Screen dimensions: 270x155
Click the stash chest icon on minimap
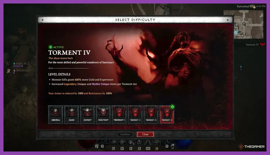pyautogui.click(x=239, y=32)
